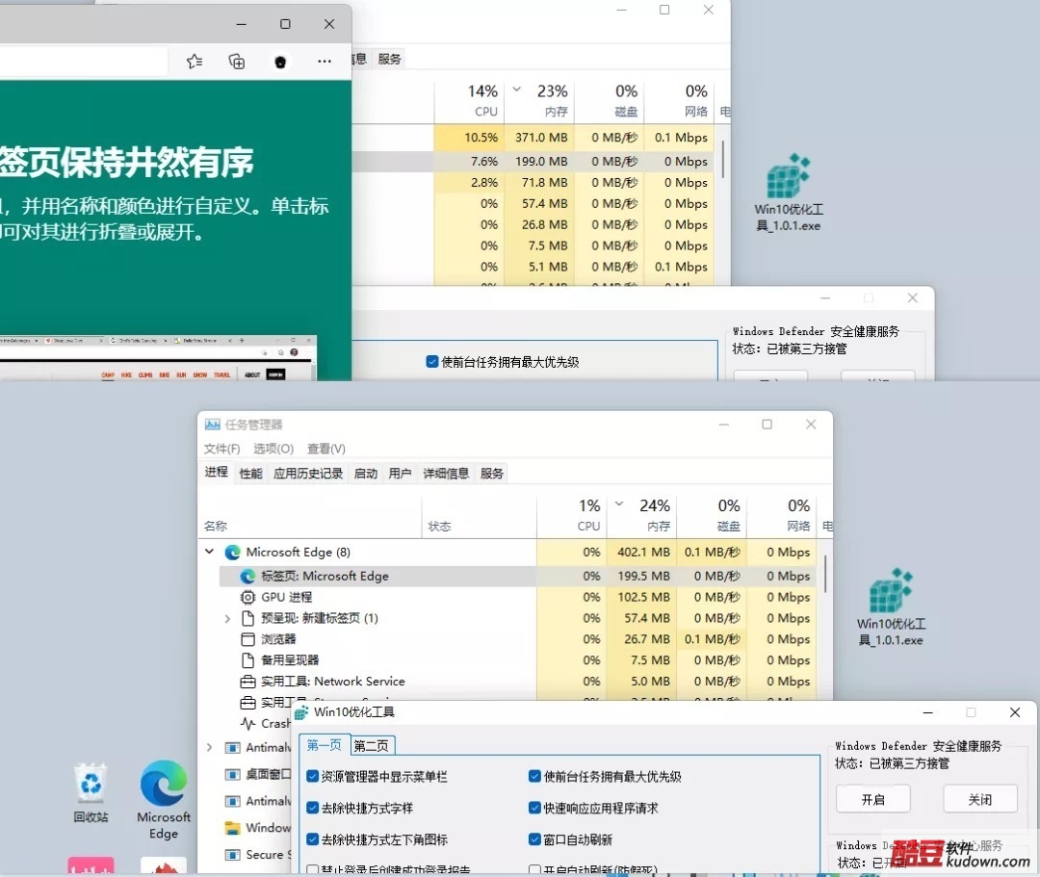This screenshot has height=877, width=1040.
Task: Switch to the 详细信息 tab
Action: [446, 474]
